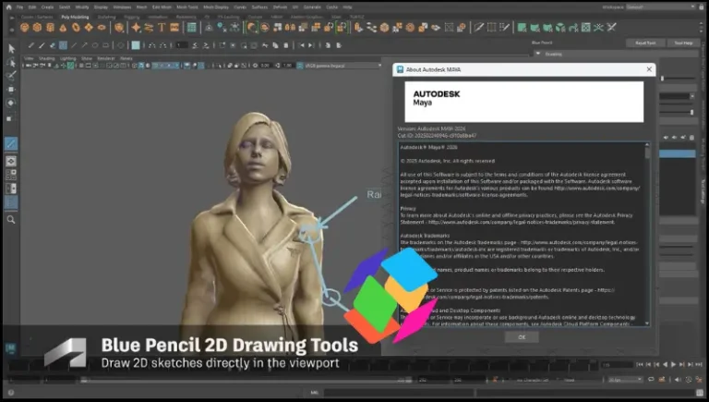The width and height of the screenshot is (709, 402).
Task: Select the Blue Pencil brush tool
Action: [42, 45]
